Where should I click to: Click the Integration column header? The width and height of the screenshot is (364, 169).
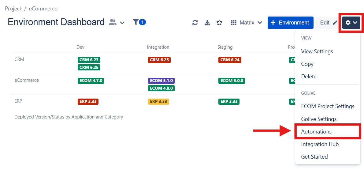(x=158, y=47)
